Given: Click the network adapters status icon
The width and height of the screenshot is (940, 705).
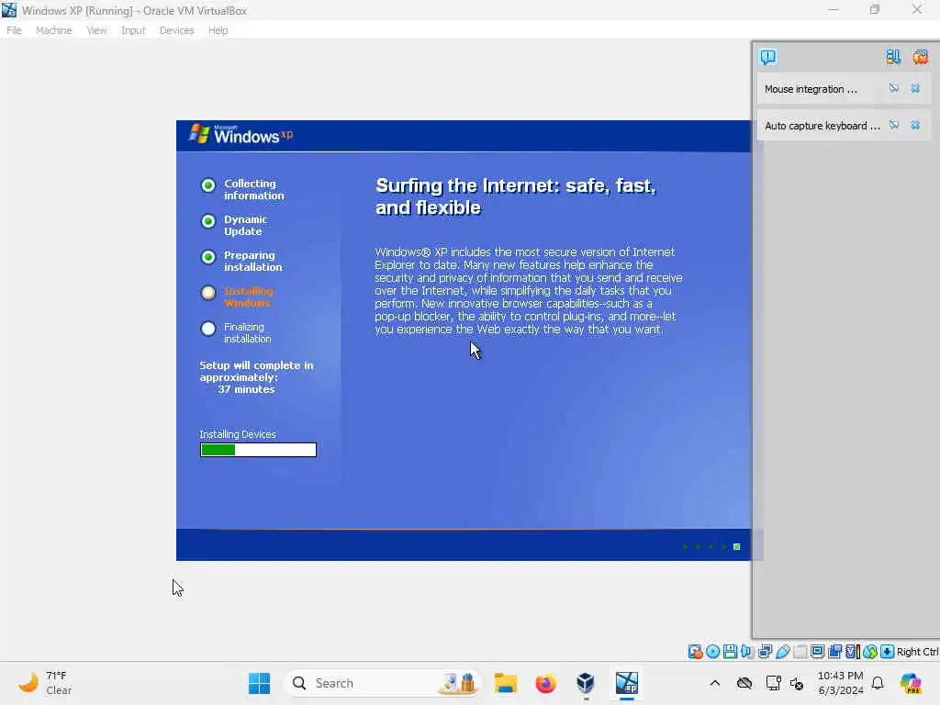Looking at the screenshot, I should coord(765,652).
